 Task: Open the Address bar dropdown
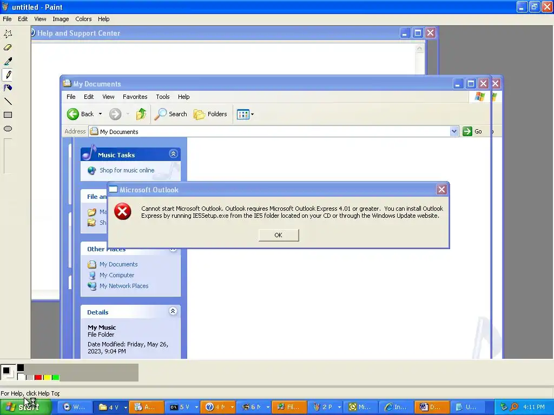[x=454, y=131]
